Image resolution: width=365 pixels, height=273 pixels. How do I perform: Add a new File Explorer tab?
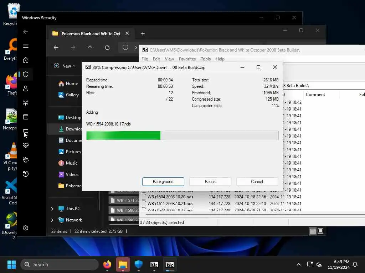pyautogui.click(x=143, y=34)
